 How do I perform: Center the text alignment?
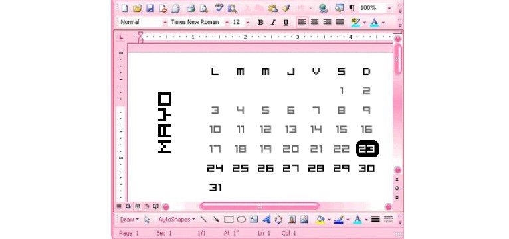pos(314,23)
